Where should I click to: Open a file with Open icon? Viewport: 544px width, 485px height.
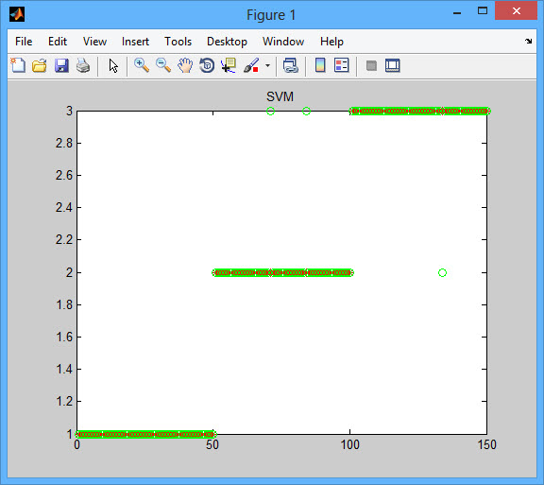(40, 65)
